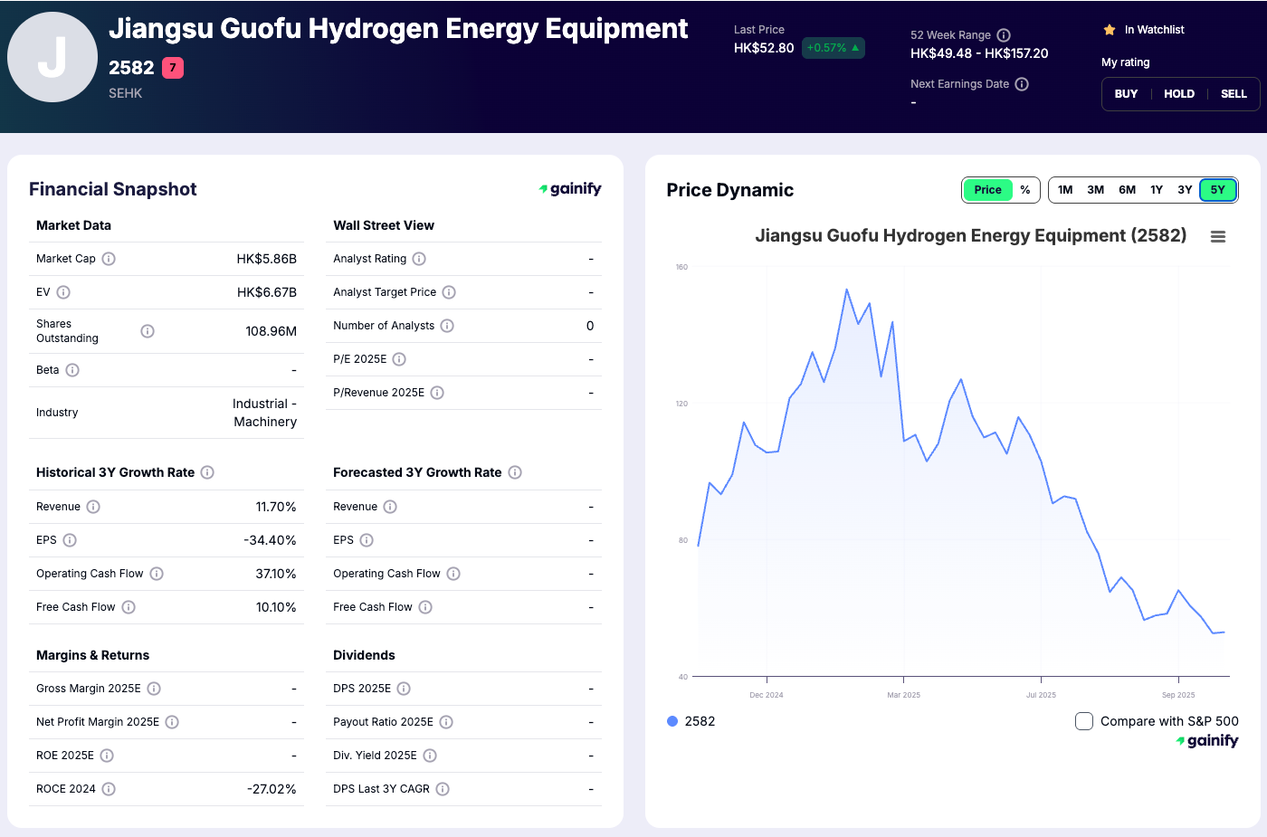Open the Div. Yield 2025E tooltip
The image size is (1267, 837).
(x=429, y=755)
